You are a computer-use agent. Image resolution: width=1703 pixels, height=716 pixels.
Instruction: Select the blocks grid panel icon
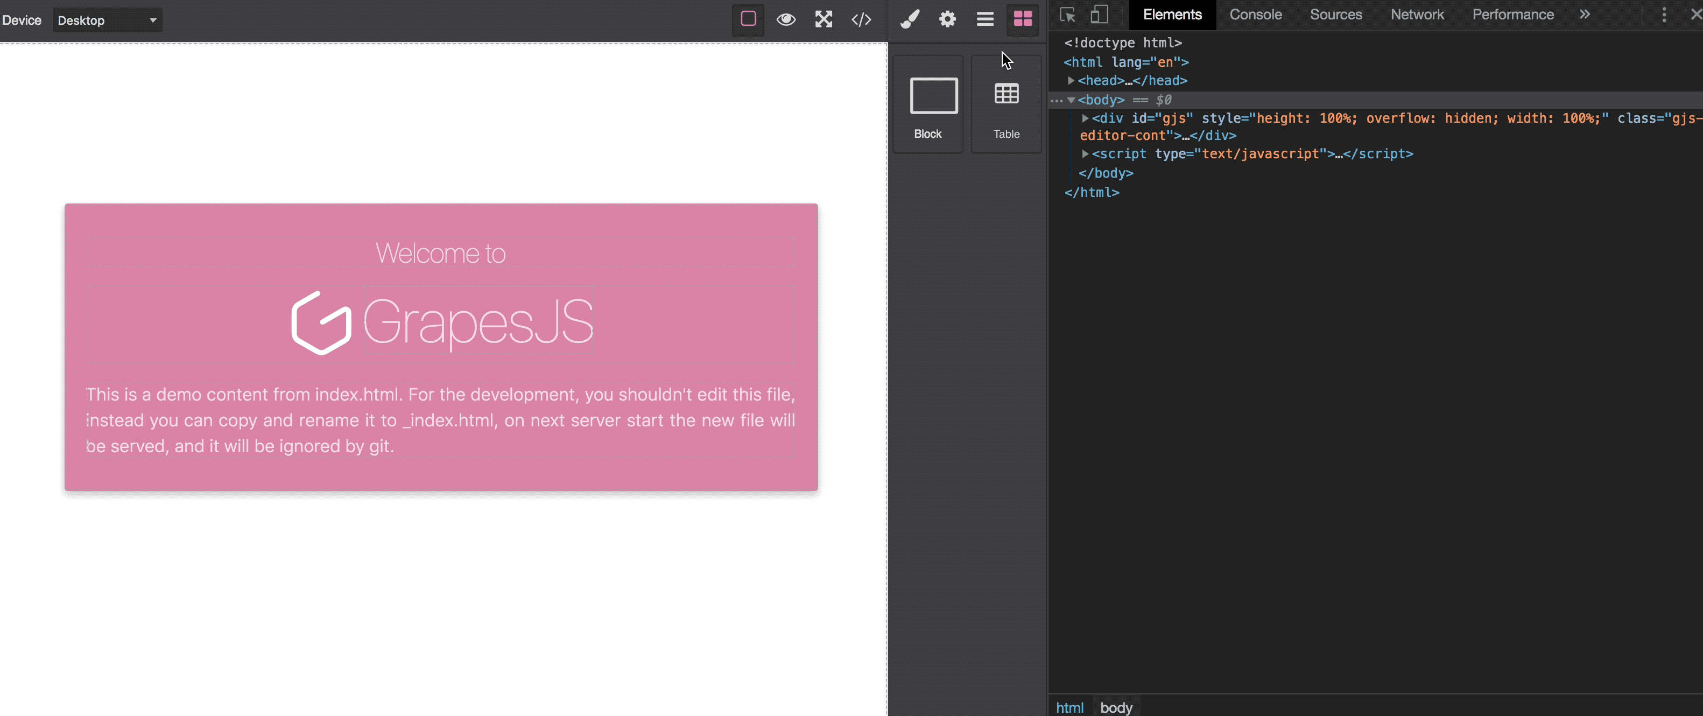point(1023,19)
